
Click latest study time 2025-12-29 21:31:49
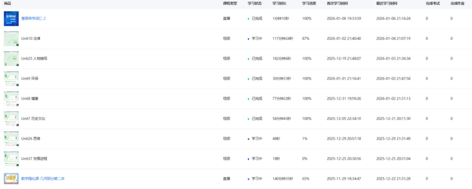coord(393,139)
